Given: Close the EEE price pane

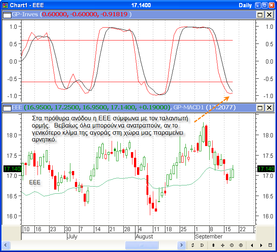Looking at the screenshot, I should [269, 108].
